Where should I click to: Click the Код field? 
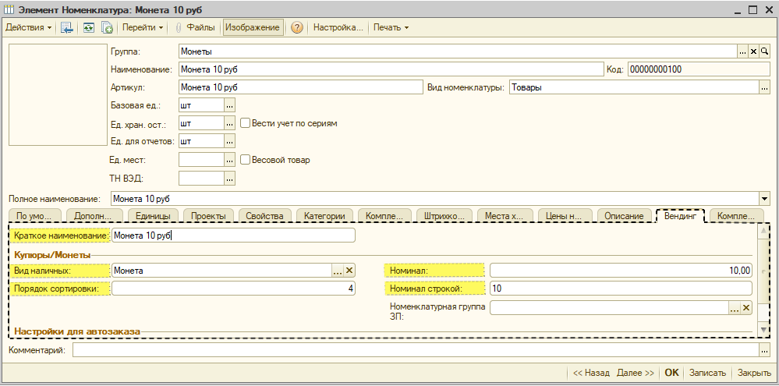pyautogui.click(x=699, y=69)
